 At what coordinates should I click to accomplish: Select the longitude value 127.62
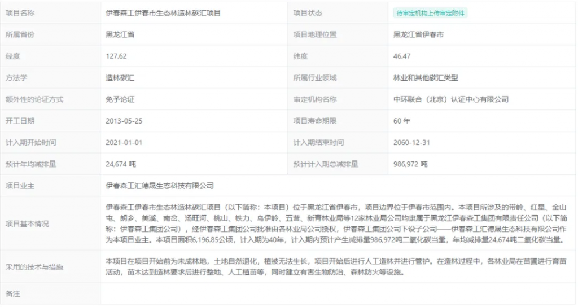(x=116, y=56)
